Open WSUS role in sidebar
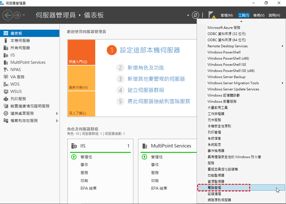The width and height of the screenshot is (286, 204). click(30, 92)
